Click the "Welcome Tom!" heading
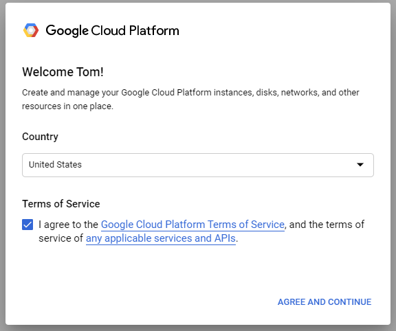This screenshot has height=331, width=396. click(63, 72)
